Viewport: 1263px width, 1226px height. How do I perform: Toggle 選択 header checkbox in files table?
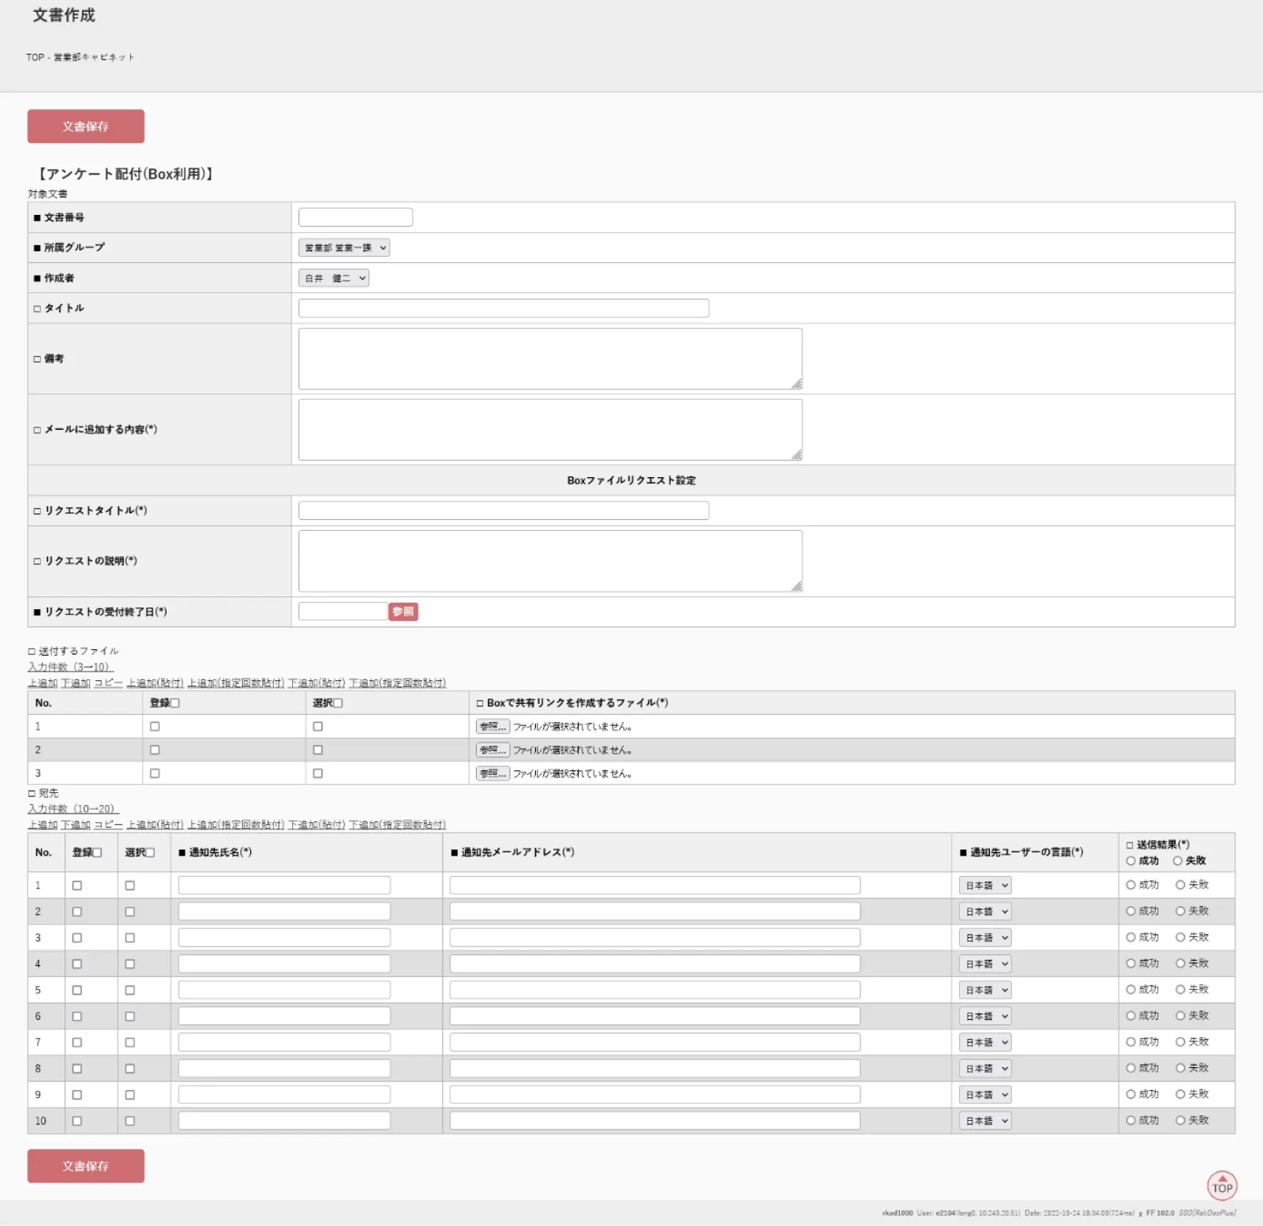pyautogui.click(x=338, y=703)
